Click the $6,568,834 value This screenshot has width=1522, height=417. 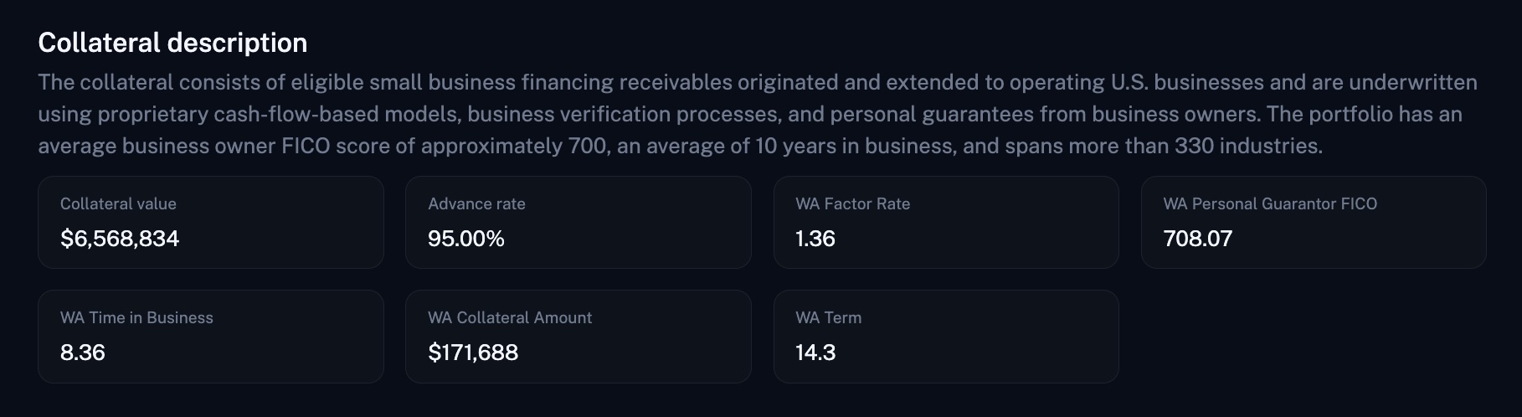pos(120,239)
